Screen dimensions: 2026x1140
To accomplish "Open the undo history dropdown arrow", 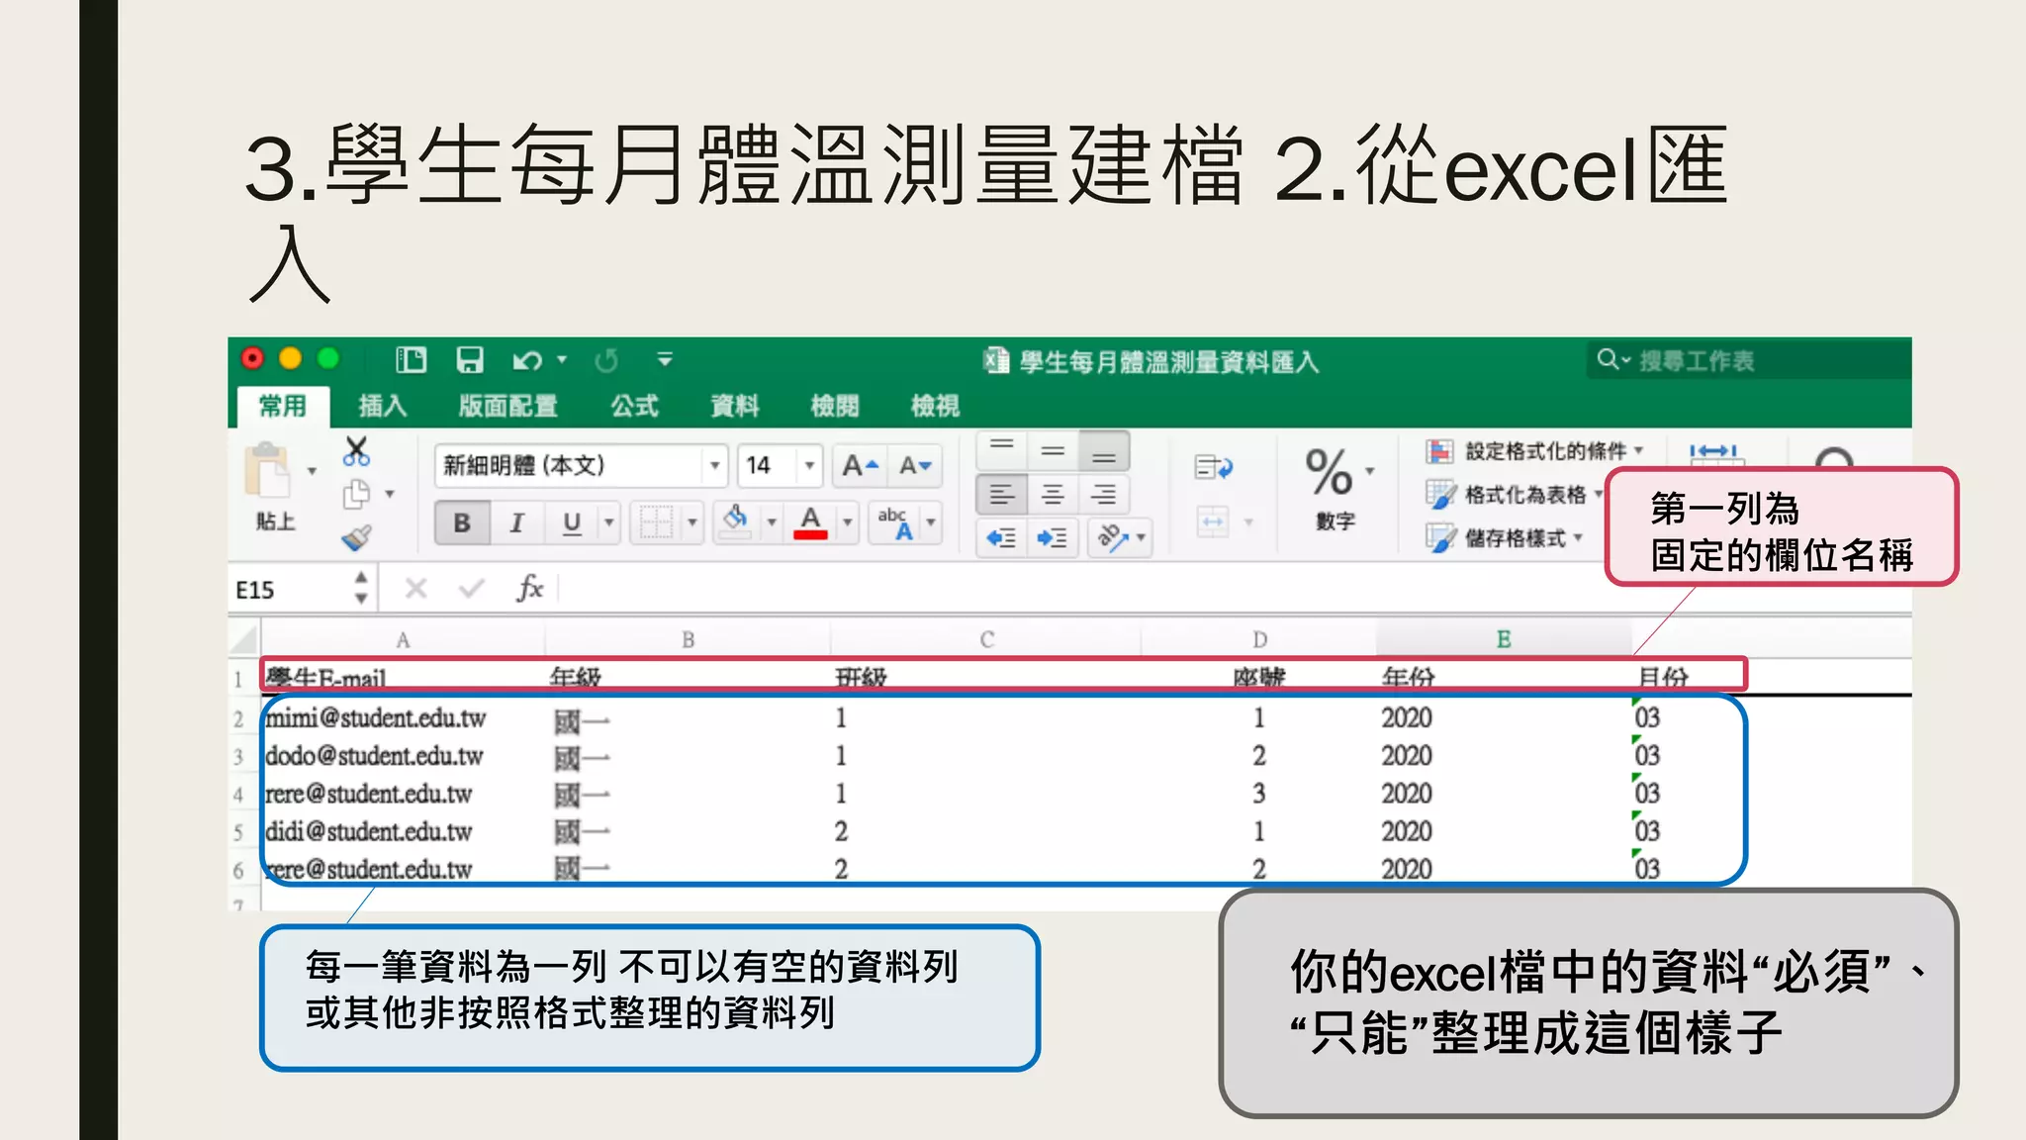I will (562, 360).
